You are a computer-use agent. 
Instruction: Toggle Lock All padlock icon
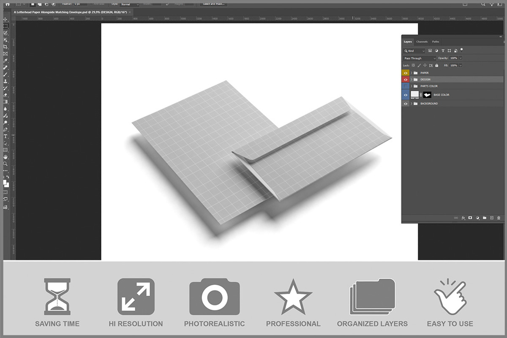coord(437,65)
